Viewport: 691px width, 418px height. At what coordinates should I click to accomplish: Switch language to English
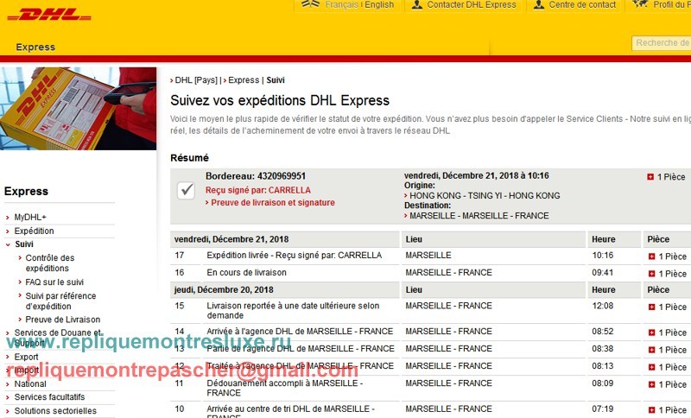tap(379, 4)
